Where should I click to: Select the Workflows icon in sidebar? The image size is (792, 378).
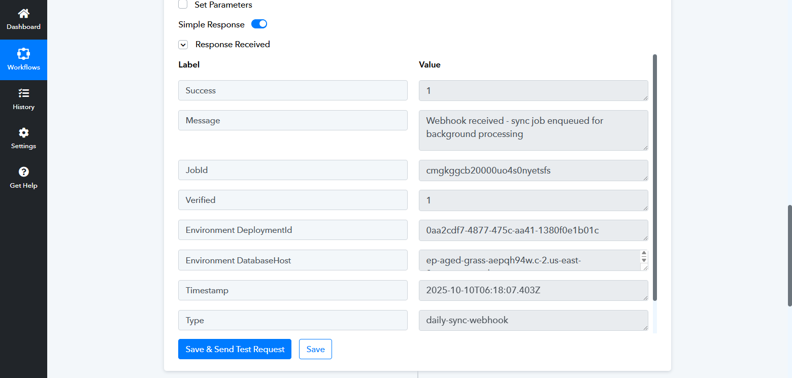[x=23, y=54]
